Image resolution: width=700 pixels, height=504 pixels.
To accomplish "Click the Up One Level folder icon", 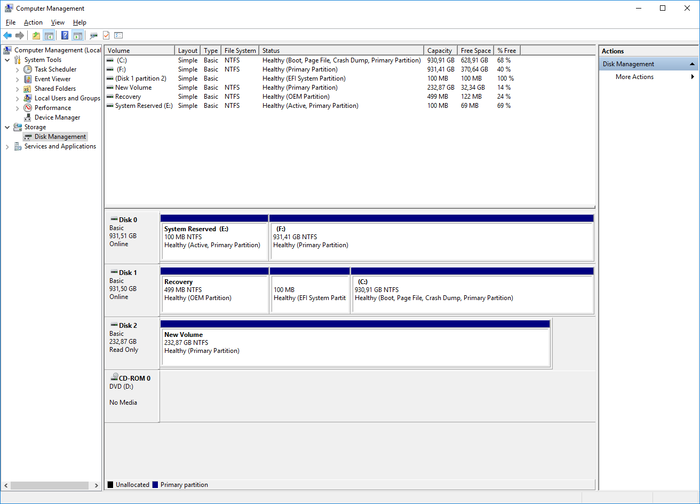I will pyautogui.click(x=36, y=36).
